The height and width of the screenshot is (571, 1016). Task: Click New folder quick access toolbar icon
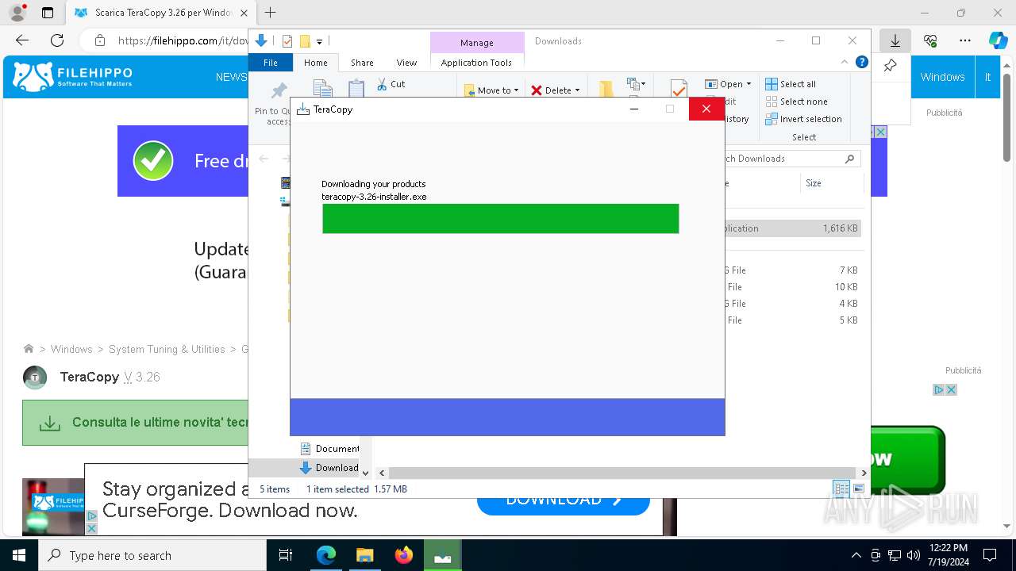(x=305, y=41)
